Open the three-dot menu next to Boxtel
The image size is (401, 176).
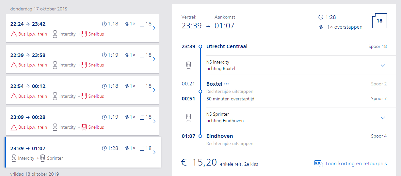227,84
